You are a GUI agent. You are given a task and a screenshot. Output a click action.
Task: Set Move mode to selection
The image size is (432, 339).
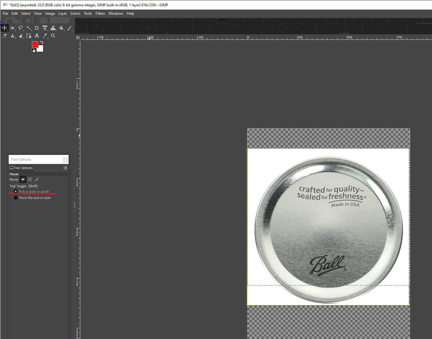click(30, 180)
